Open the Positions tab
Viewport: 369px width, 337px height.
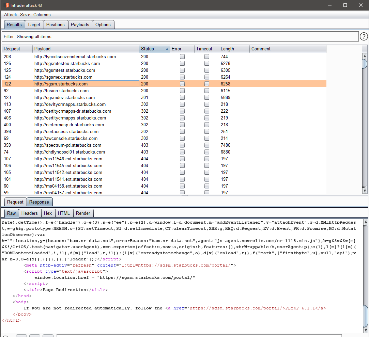[55, 25]
